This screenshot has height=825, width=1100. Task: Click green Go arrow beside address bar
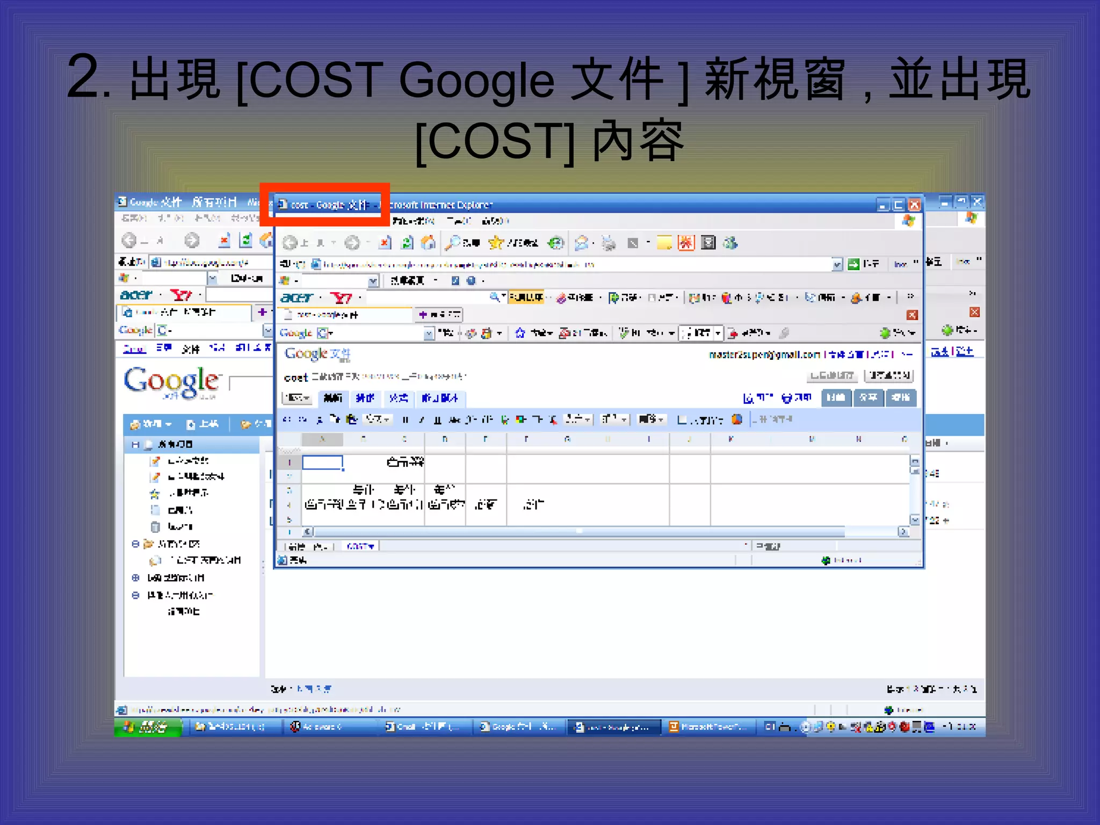[853, 264]
